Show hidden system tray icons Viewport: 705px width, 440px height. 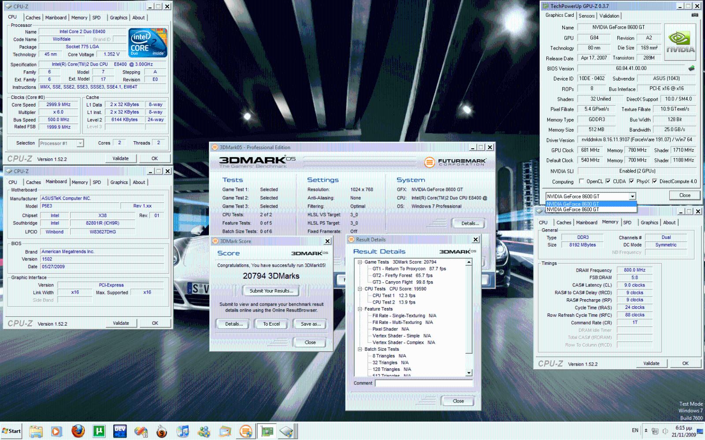coord(646,431)
